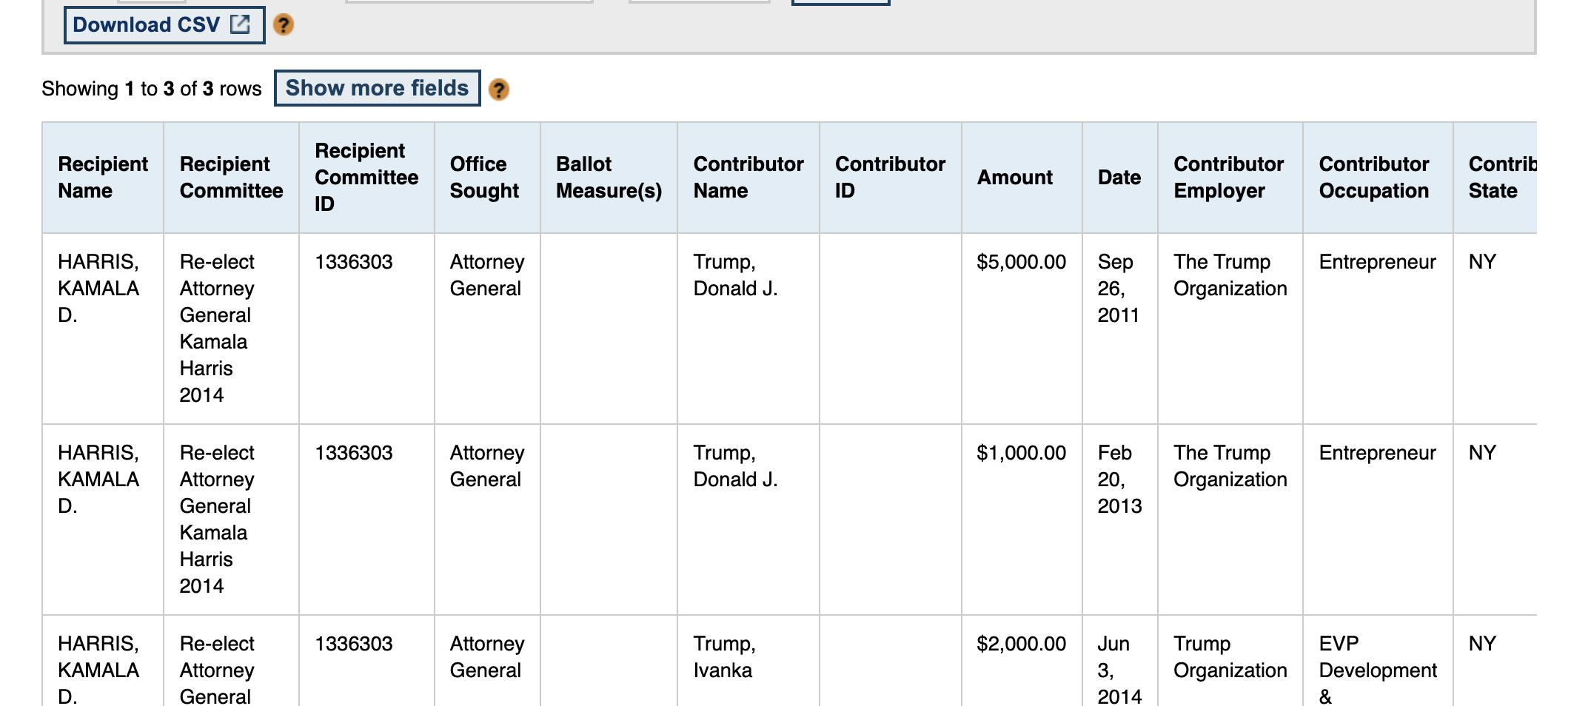Click the partially visible input field at top
The width and height of the screenshot is (1571, 706).
(x=466, y=2)
